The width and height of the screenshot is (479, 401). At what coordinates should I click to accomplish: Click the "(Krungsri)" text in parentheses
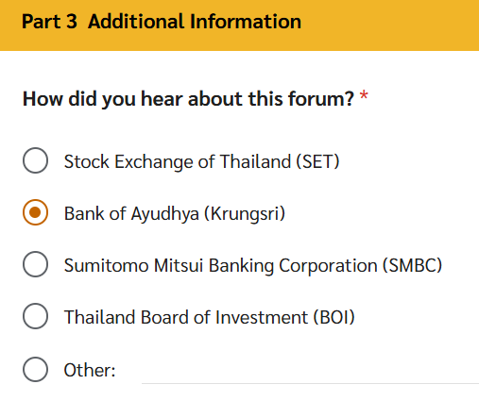click(x=245, y=214)
